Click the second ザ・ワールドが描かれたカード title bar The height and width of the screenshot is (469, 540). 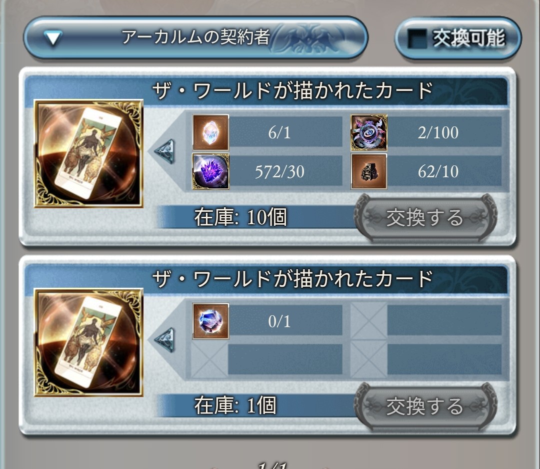click(266, 279)
